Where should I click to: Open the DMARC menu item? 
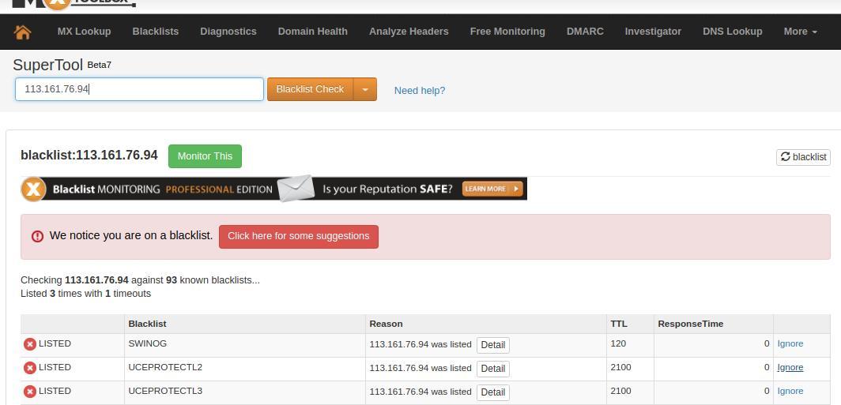coord(585,32)
